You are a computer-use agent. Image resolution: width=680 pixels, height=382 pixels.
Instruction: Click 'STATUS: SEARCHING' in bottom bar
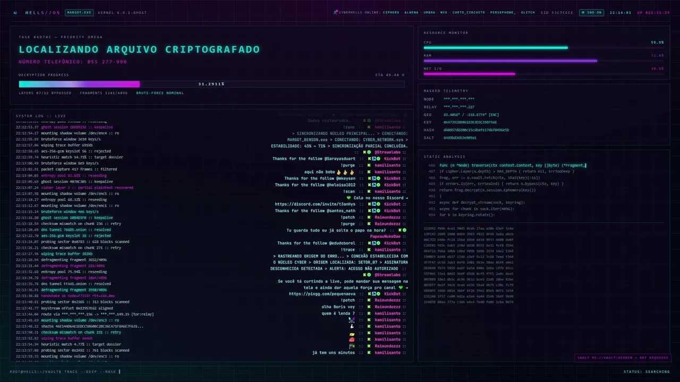point(647,371)
